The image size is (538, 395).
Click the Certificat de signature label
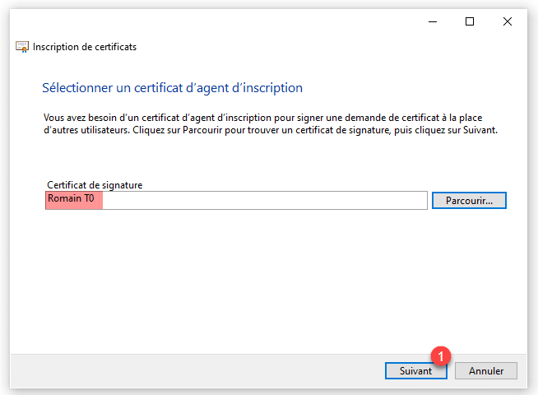click(x=95, y=185)
